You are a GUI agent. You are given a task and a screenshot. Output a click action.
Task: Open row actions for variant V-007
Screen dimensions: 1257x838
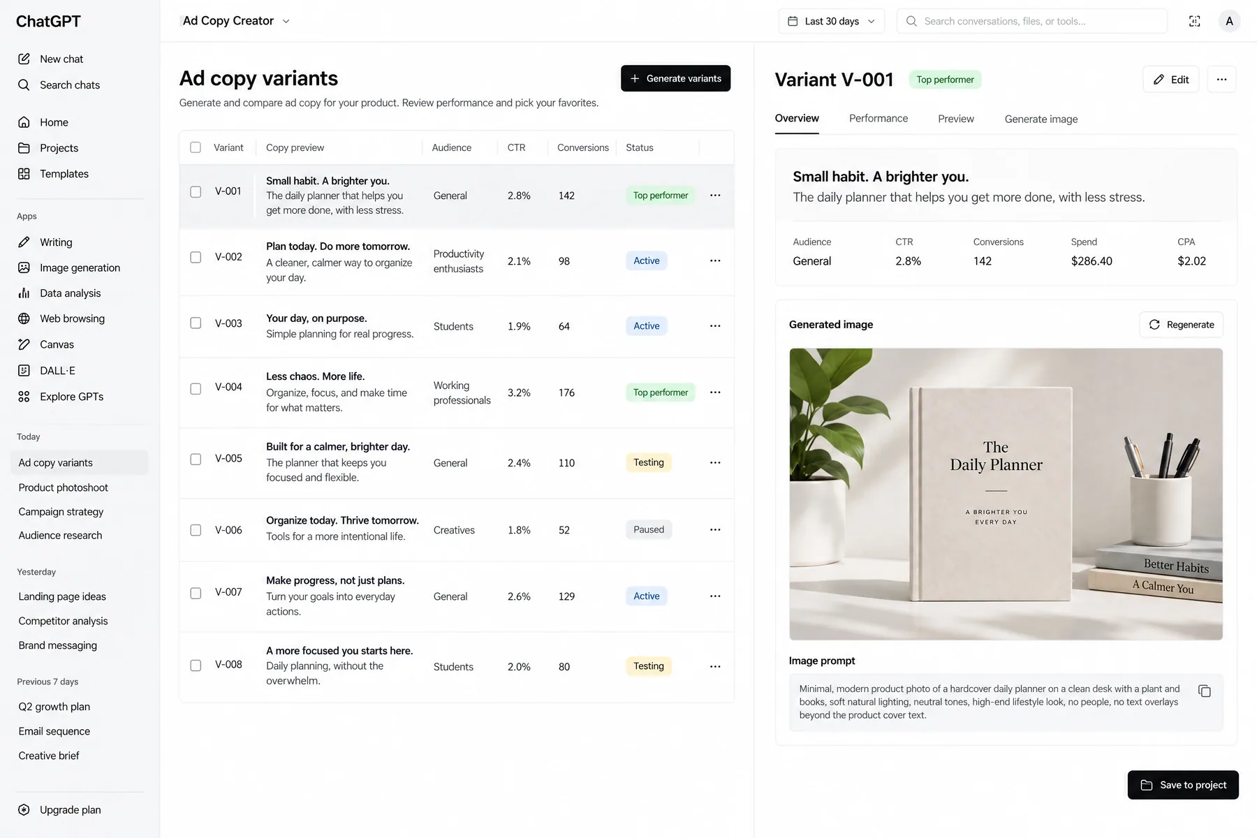(x=715, y=596)
